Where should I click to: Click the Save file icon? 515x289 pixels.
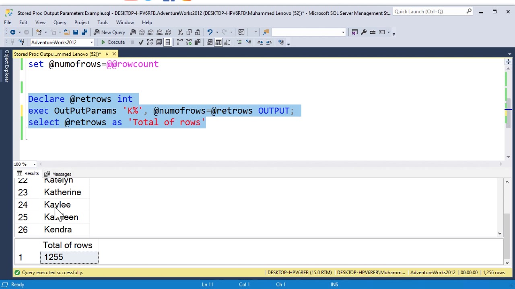(x=75, y=32)
